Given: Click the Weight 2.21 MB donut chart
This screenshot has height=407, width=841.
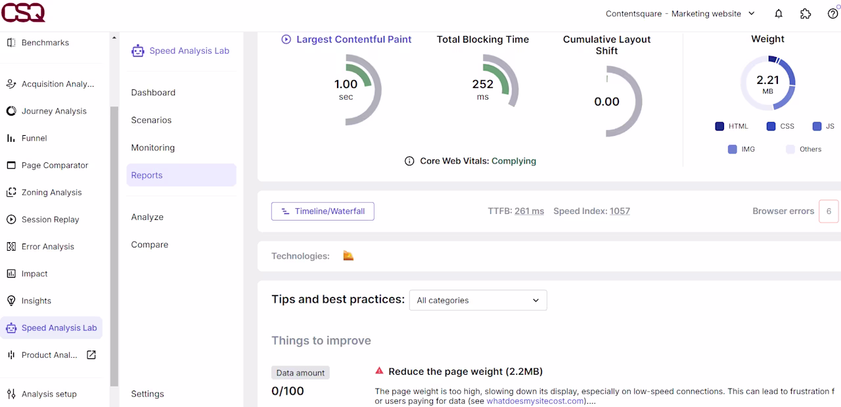Looking at the screenshot, I should pos(768,83).
